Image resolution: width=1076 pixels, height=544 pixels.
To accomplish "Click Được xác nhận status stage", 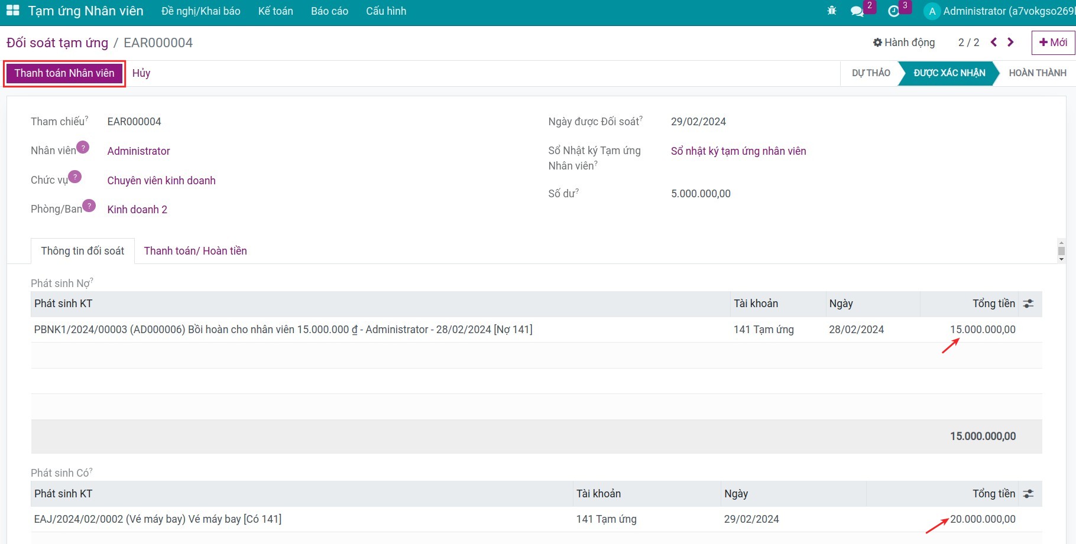I will (x=949, y=73).
